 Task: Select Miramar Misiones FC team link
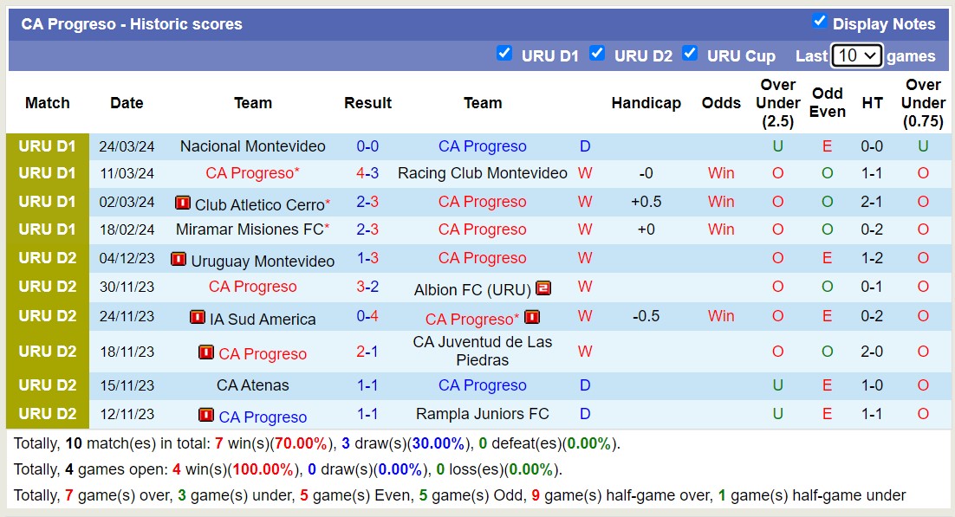pos(250,229)
